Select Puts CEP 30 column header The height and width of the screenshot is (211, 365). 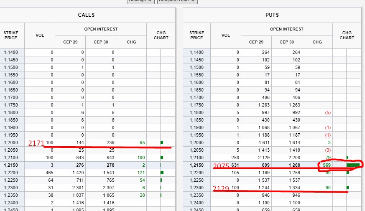(286, 42)
